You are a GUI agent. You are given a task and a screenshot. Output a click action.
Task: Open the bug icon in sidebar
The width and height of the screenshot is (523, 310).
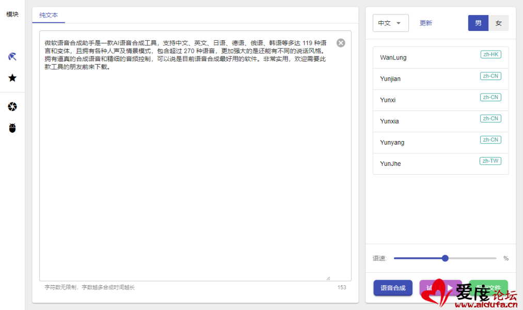click(12, 128)
